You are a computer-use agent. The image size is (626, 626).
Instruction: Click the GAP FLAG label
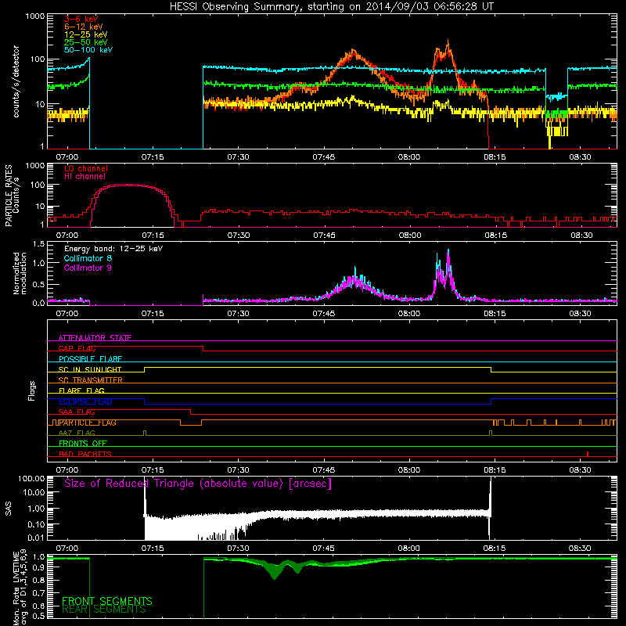click(x=77, y=348)
